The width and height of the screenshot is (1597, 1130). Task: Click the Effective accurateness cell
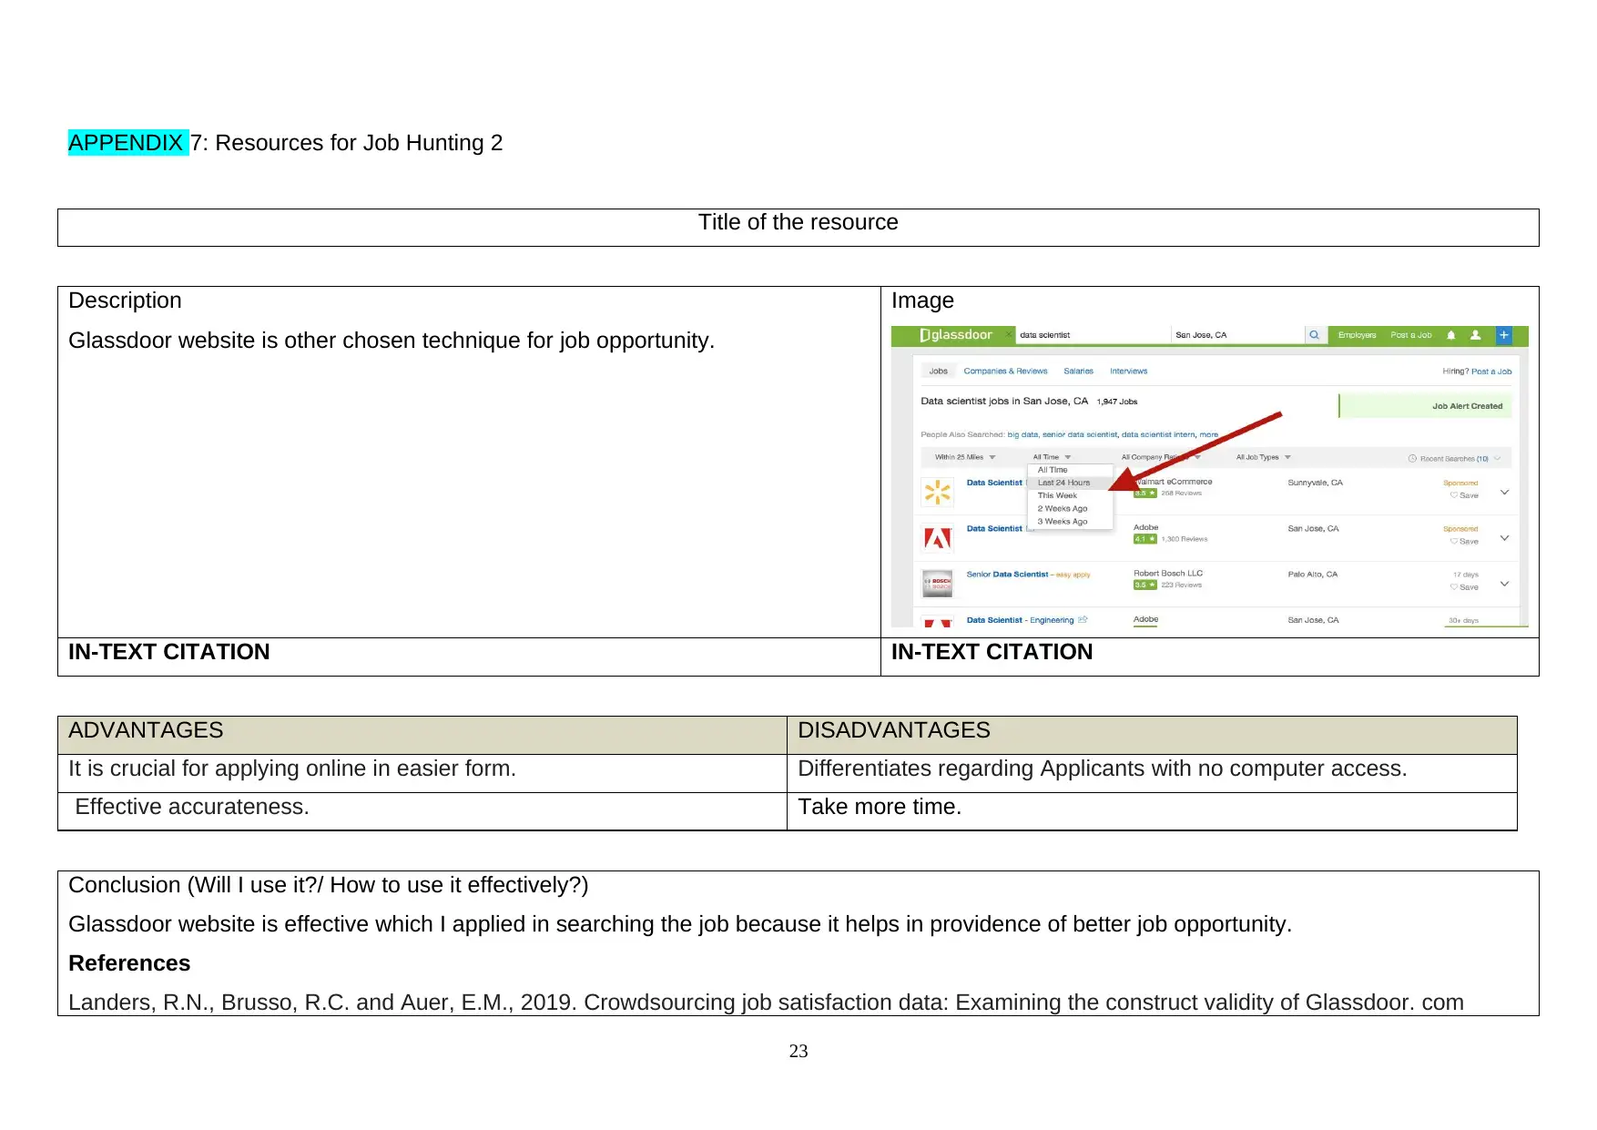click(x=422, y=810)
